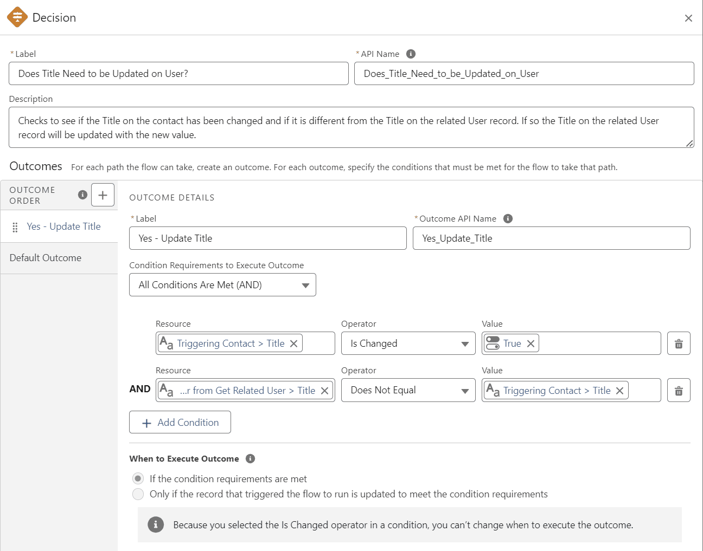The image size is (703, 551).
Task: Remove Triggering Contact > Title value pill
Action: tap(619, 391)
